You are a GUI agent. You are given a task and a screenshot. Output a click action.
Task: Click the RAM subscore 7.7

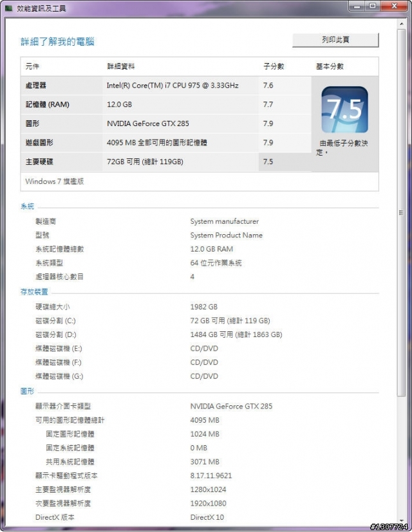[268, 104]
